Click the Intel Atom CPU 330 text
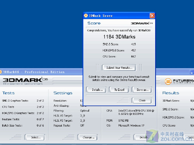The image size is (194, 145). 136,112
